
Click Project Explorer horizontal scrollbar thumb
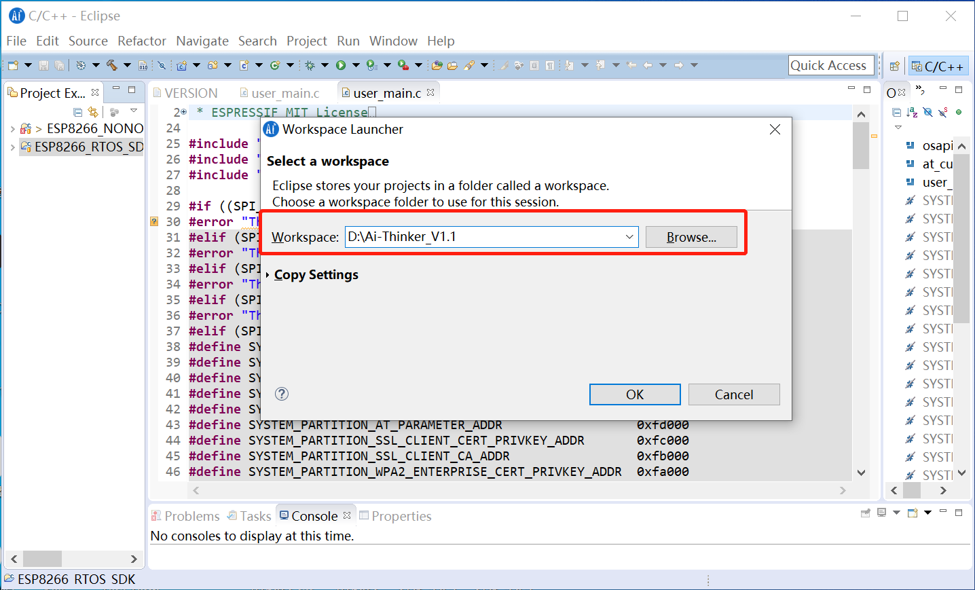(42, 559)
